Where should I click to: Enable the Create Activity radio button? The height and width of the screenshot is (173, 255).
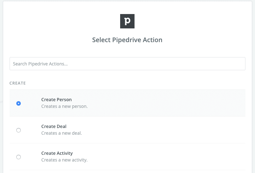(x=19, y=157)
